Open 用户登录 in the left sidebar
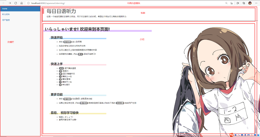The height and width of the screenshot is (137, 260). tap(6, 20)
